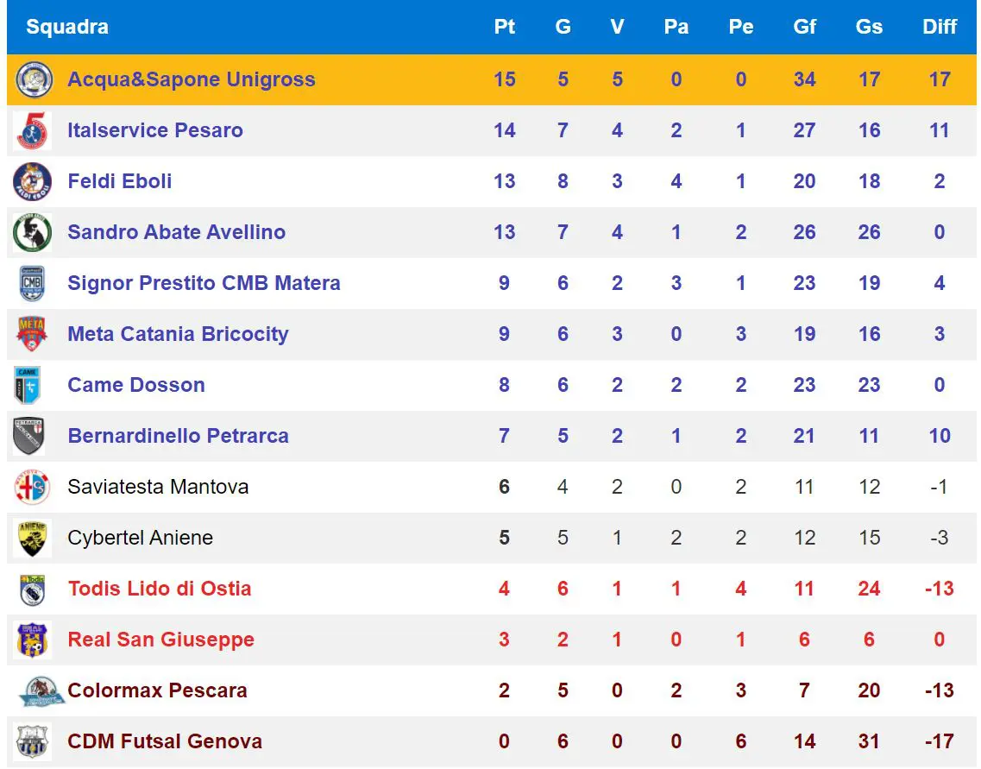Click the Meta Catania team logo
Screen dimensions: 981x769
[34, 335]
